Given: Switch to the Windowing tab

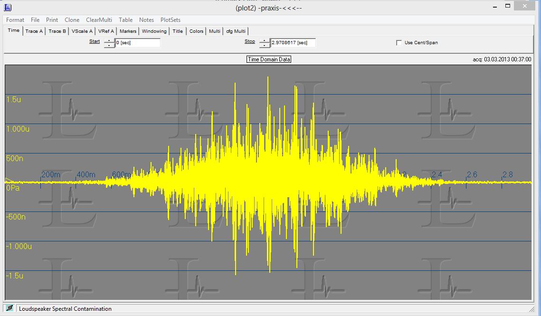Looking at the screenshot, I should [x=154, y=31].
